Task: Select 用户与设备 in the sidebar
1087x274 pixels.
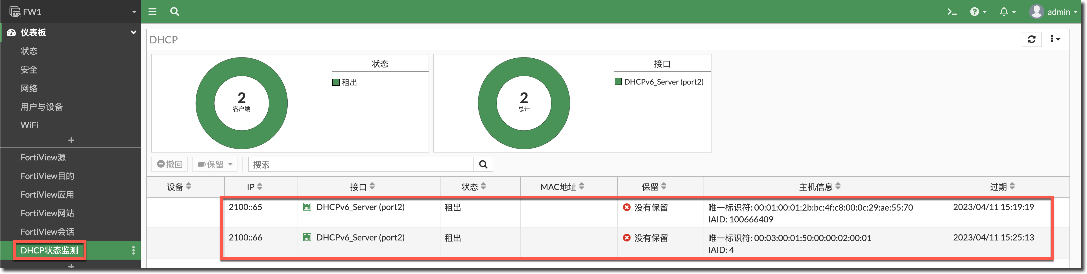Action: point(41,107)
